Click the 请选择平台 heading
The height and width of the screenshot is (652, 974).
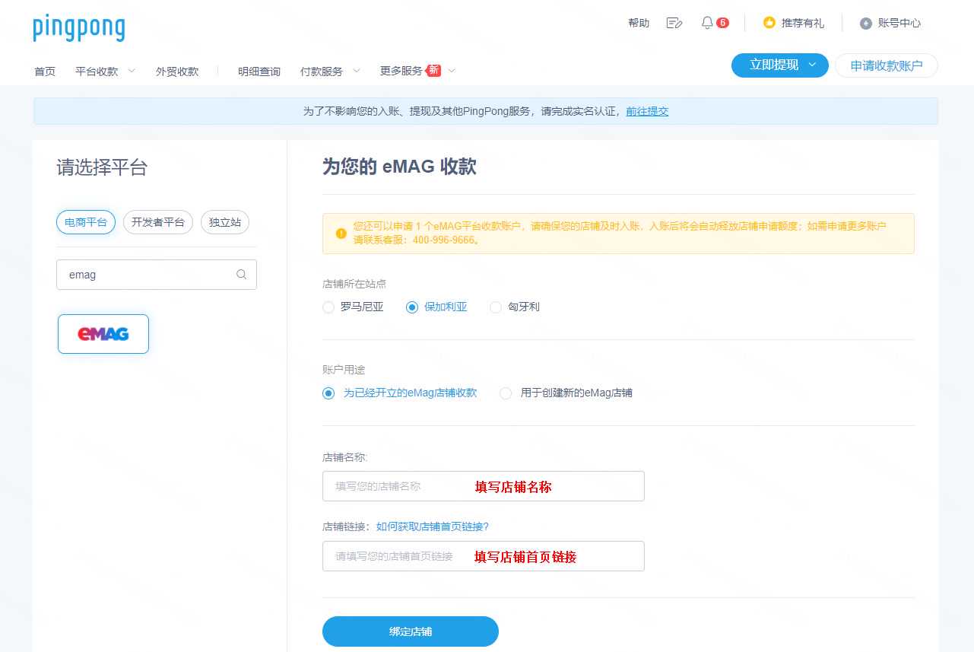pos(102,167)
